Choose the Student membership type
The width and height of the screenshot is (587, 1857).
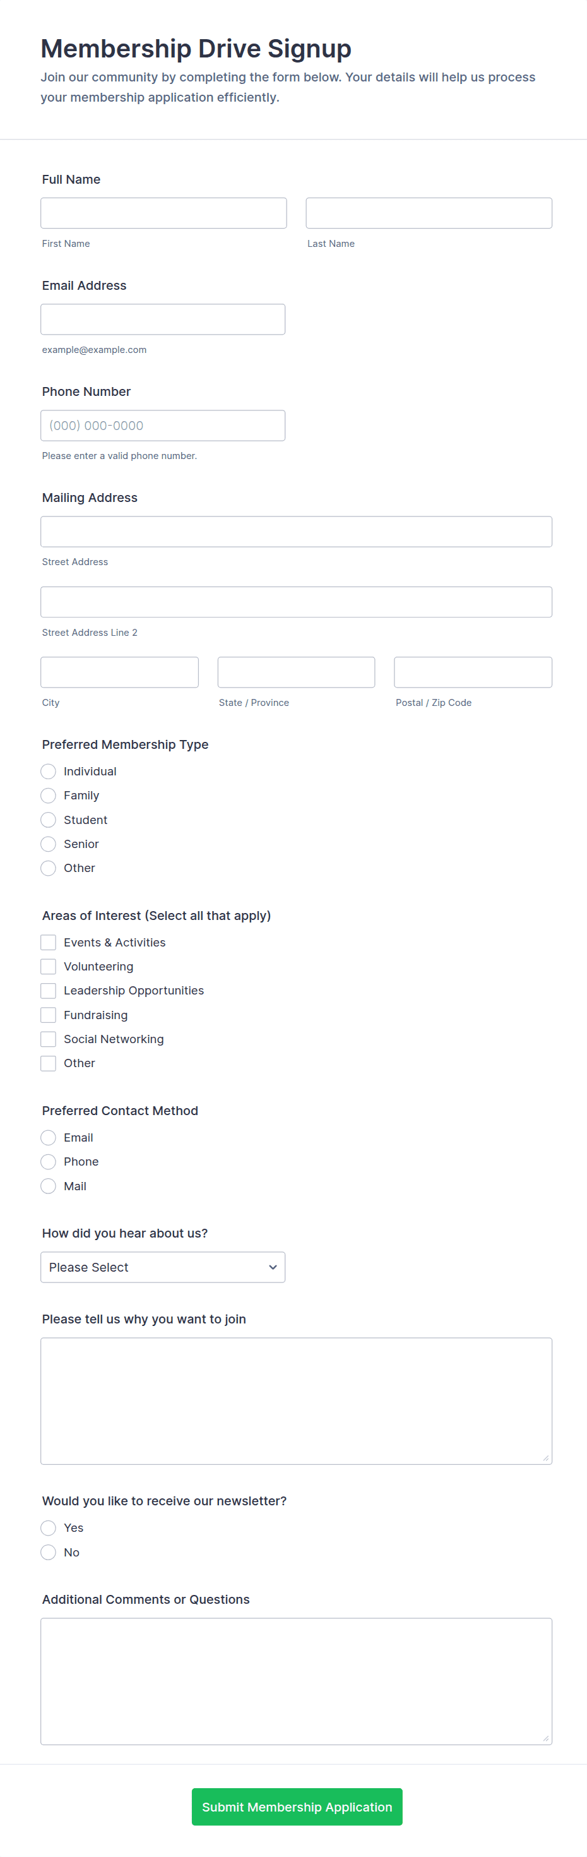pos(48,820)
